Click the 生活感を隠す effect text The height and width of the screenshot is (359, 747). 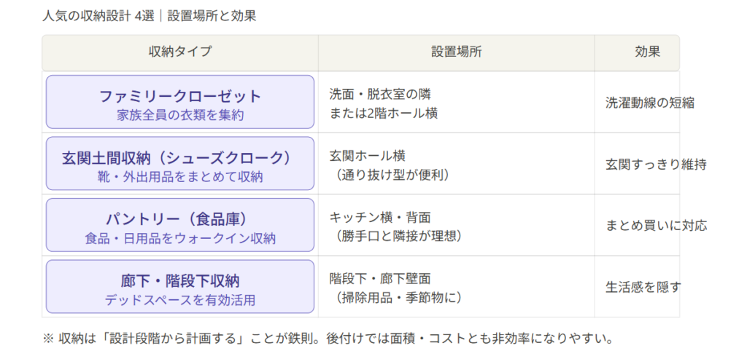click(643, 287)
